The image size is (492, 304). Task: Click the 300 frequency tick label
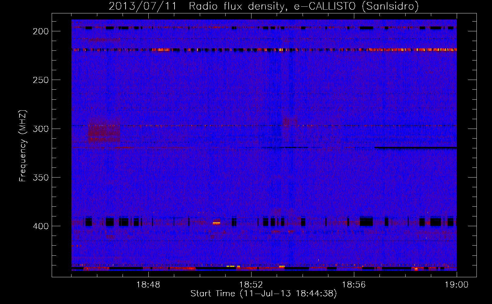[41, 129]
